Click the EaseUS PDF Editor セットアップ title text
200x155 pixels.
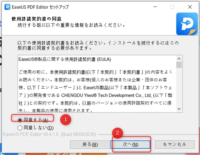[40, 7]
